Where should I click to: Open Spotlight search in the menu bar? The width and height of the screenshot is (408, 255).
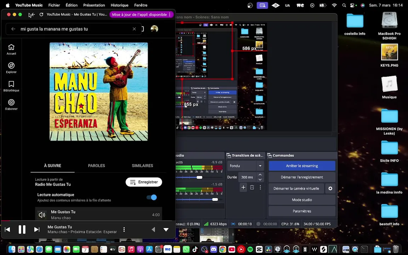tap(344, 5)
